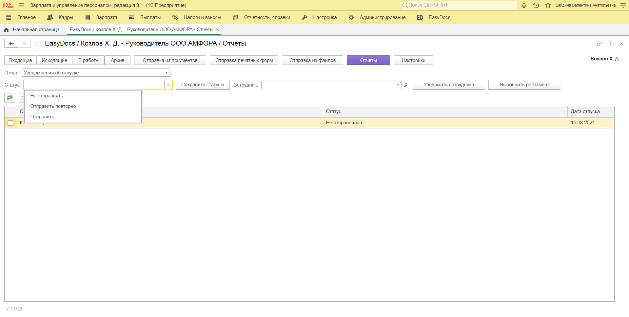Copy link to this page icon
The width and height of the screenshot is (629, 317).
tap(600, 43)
